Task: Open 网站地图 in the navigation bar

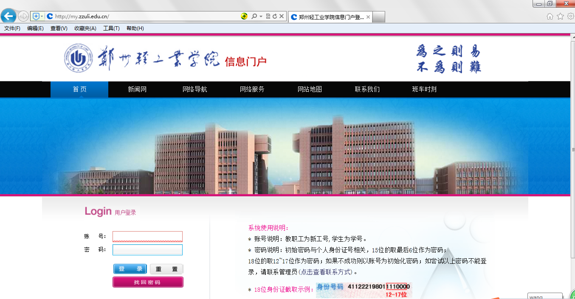Action: [310, 89]
